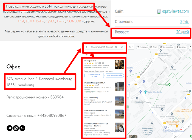
Task: Open the RFR Luxembourg result
Action: pos(91,97)
